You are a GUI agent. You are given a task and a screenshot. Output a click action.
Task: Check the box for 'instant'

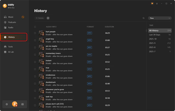coord(35,62)
